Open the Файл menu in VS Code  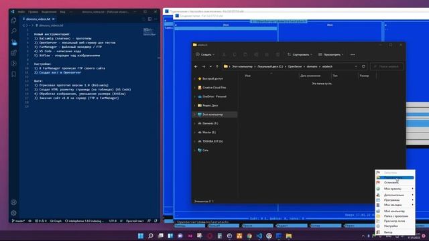pos(21,12)
